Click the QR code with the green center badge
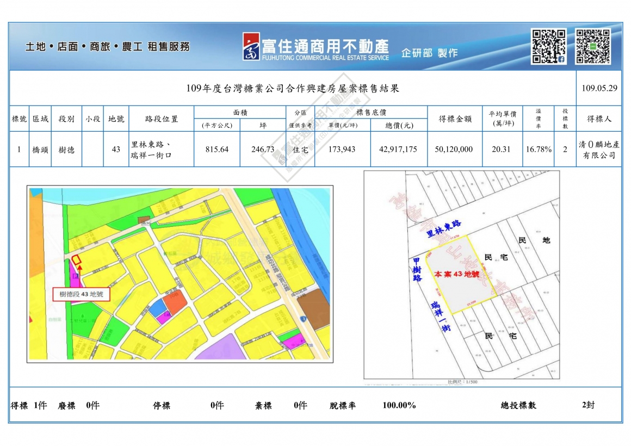Image resolution: width=631 pixels, height=446 pixels. pos(593,46)
